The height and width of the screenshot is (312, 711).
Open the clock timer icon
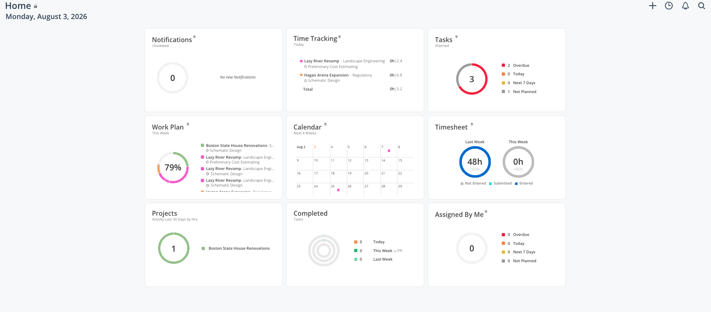669,6
